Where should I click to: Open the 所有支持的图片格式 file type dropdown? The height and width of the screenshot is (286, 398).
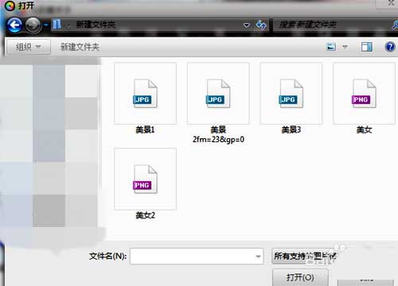305,256
